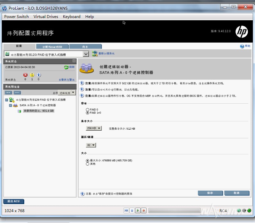The width and height of the screenshot is (255, 223).
Task: Click the 已更新 2013-04-04 00:30 timestamp
Action: [x=20, y=67]
